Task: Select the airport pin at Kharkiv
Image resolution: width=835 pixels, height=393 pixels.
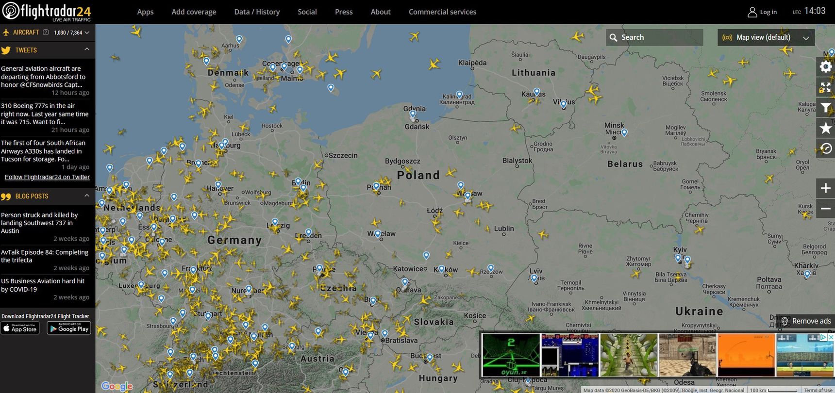Action: click(807, 274)
